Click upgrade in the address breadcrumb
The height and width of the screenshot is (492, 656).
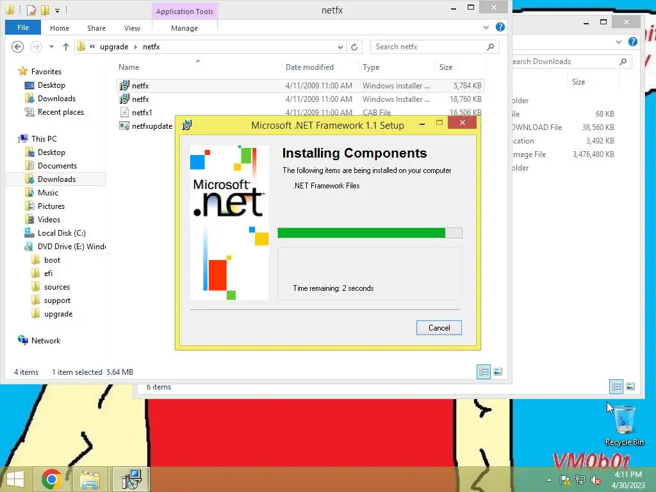click(x=114, y=47)
